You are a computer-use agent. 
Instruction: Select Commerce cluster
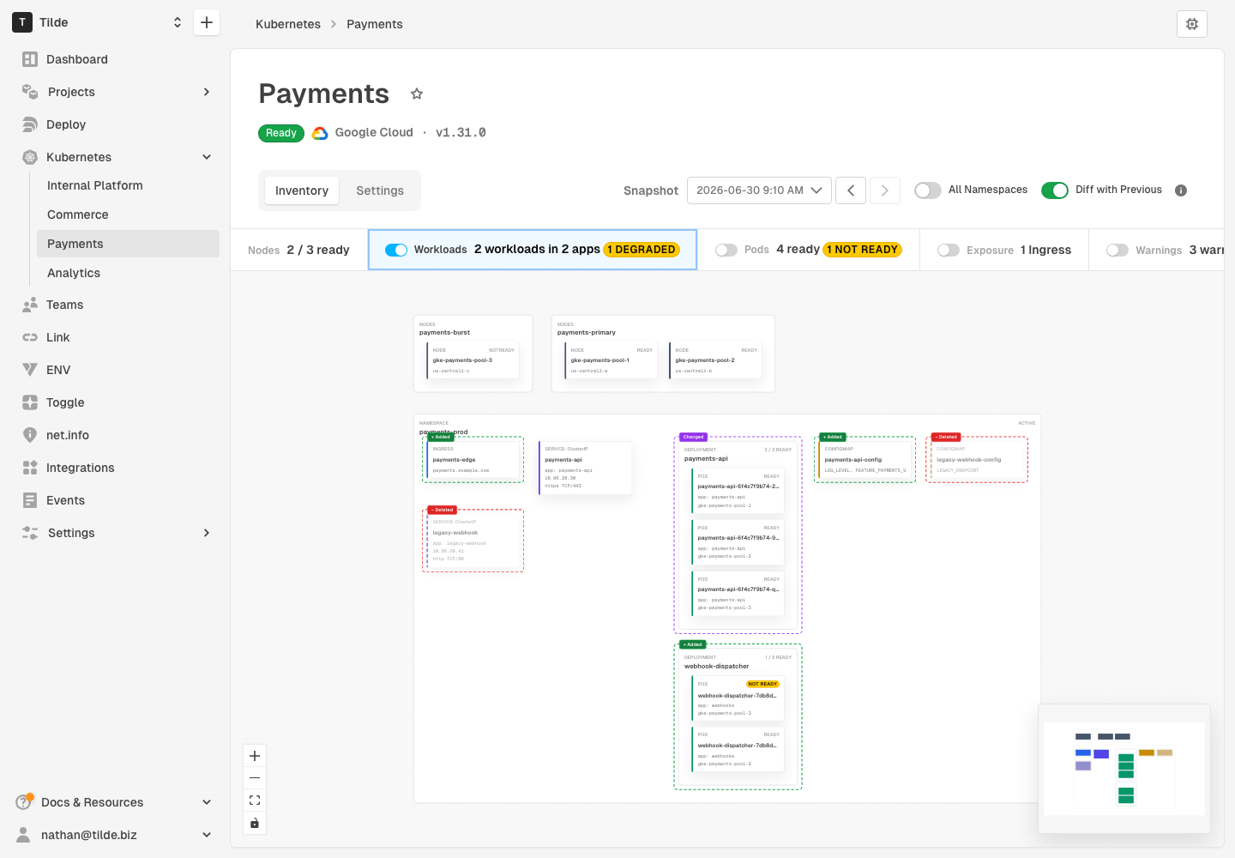[128, 214]
